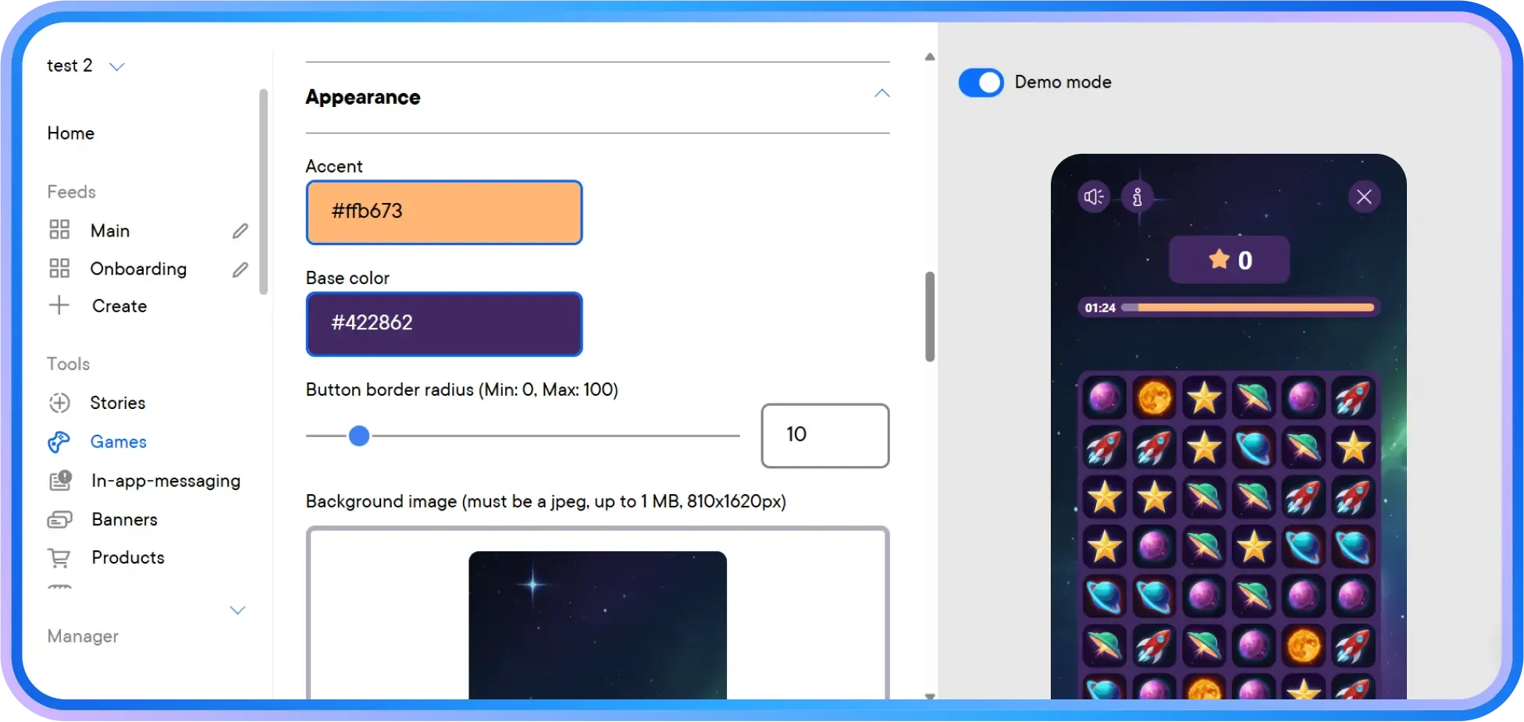This screenshot has height=722, width=1524.
Task: Open the Main feed
Action: [110, 230]
